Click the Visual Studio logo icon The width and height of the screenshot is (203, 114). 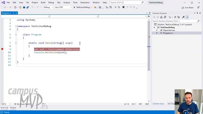(x=3, y=3)
